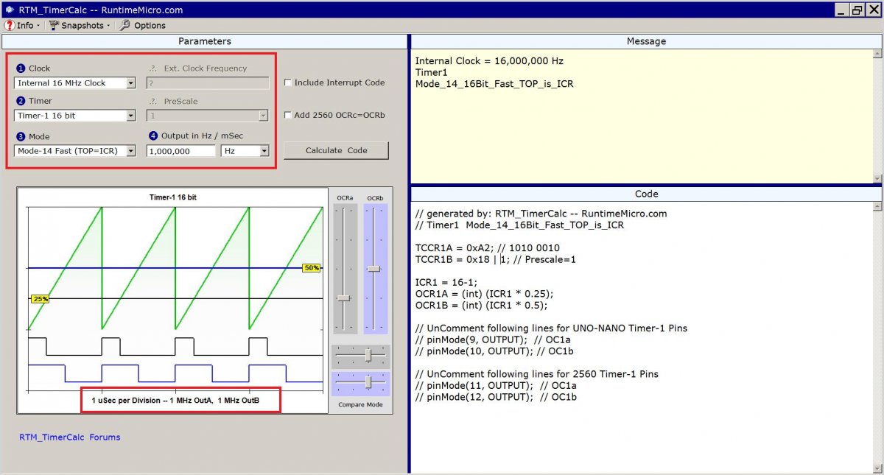Click the 50% marker label on graph
This screenshot has width=884, height=475.
click(312, 268)
